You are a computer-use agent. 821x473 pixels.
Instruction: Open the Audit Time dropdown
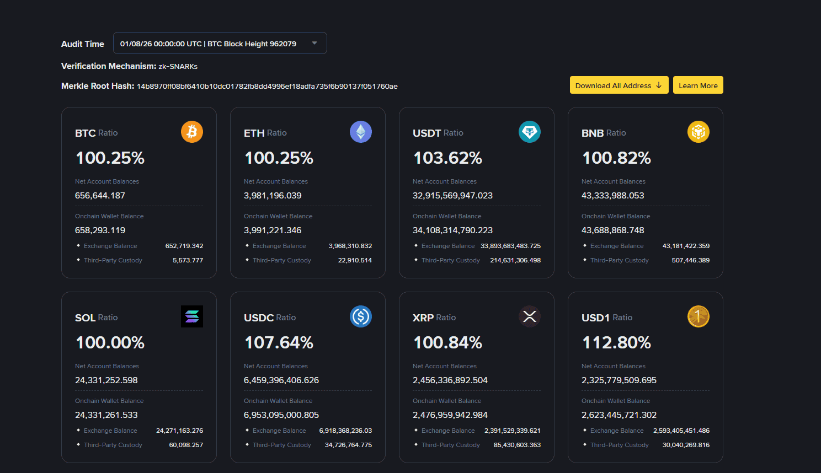(220, 43)
